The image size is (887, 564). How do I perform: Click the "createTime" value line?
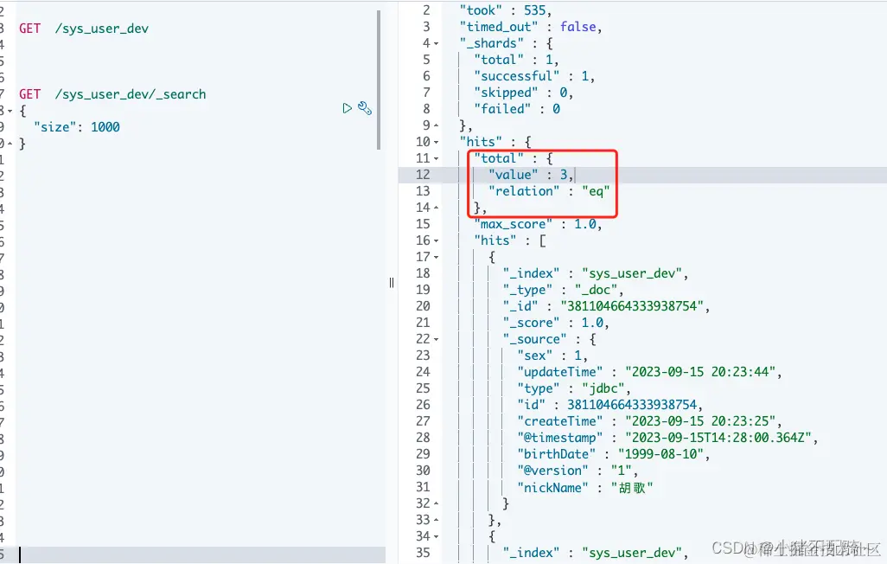coord(649,421)
